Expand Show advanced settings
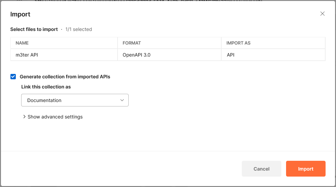 tap(53, 117)
